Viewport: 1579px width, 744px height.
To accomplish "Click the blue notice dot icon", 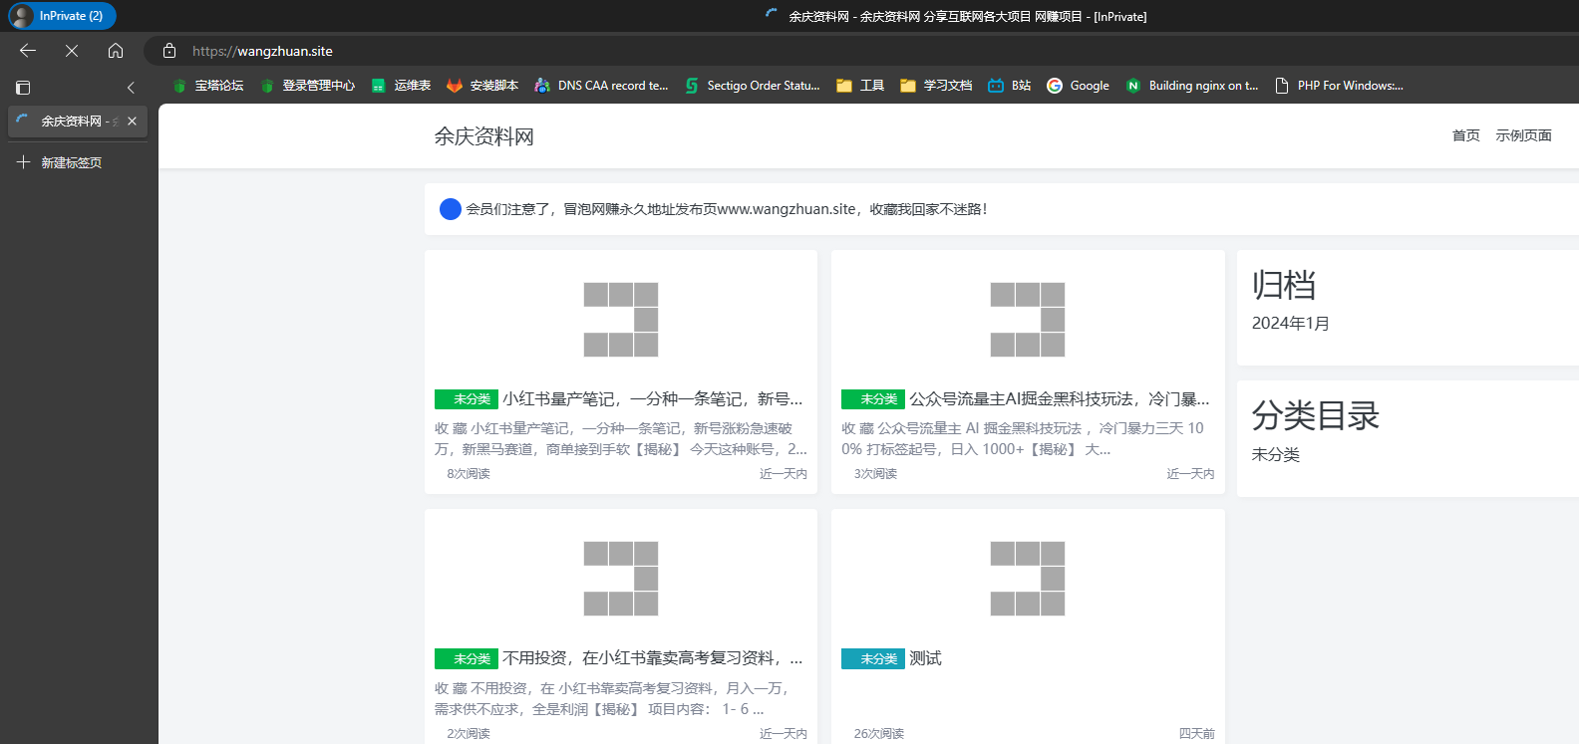I will 451,209.
